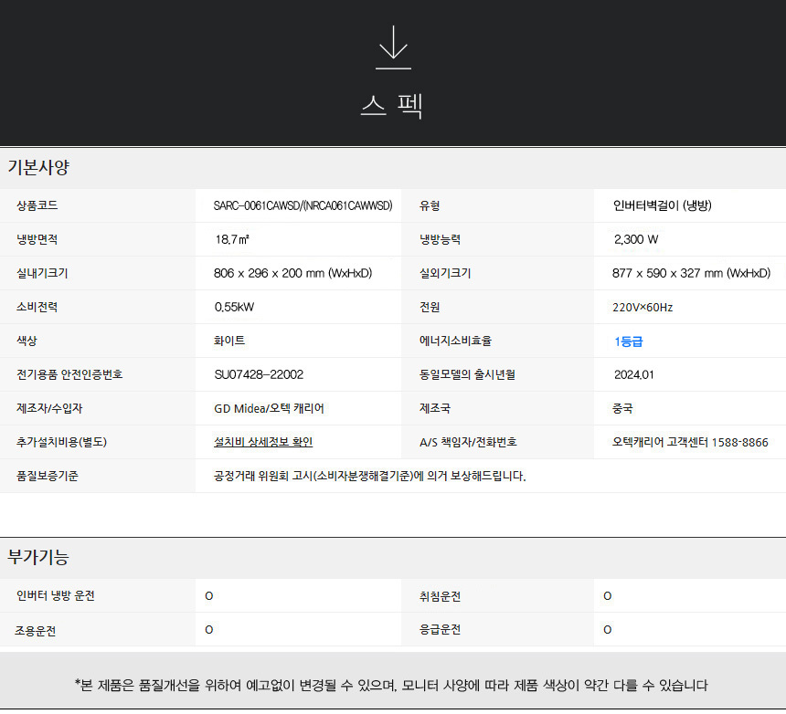Click the 인버터벽걸이 (냉방) type value
This screenshot has height=714, width=786.
tap(663, 205)
